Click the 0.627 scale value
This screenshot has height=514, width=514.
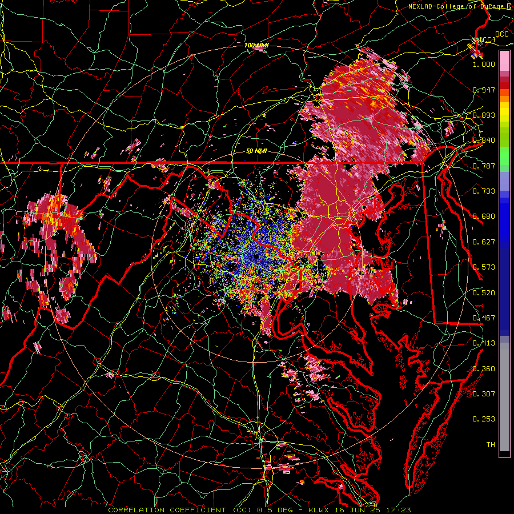[484, 242]
